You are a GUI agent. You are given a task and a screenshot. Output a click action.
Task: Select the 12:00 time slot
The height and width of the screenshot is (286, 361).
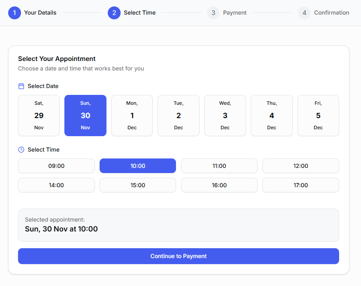click(x=300, y=166)
